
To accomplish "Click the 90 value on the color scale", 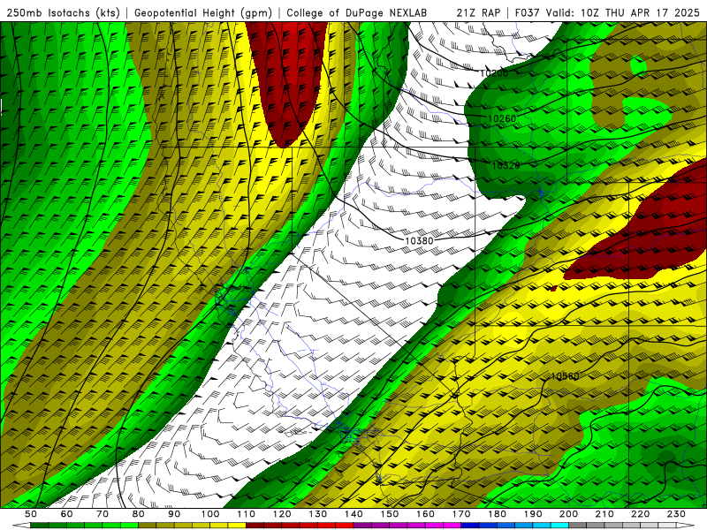I will 174,514.
